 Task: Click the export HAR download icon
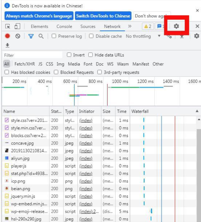point(7,45)
